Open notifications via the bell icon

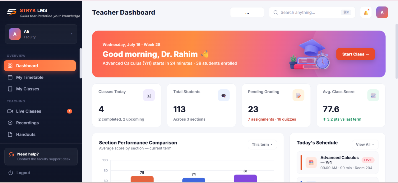pos(366,12)
